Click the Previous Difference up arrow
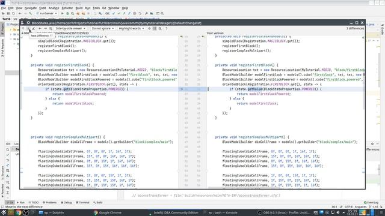Image resolution: width=385 pixels, height=216 pixels. (23, 29)
